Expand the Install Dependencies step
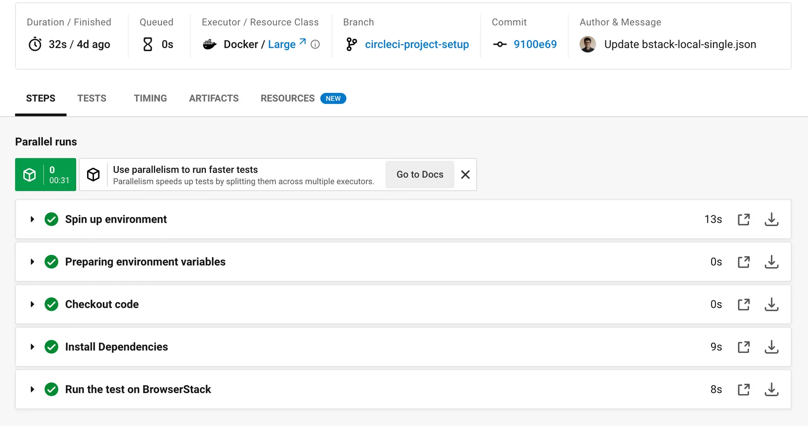The width and height of the screenshot is (808, 427). [32, 347]
